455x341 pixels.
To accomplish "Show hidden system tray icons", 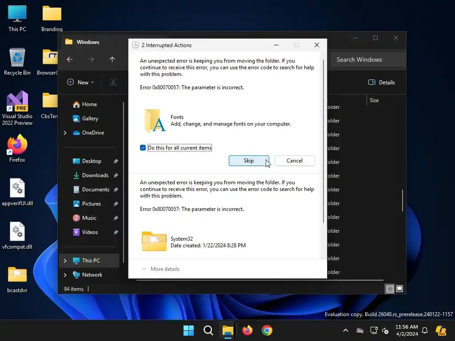I will click(346, 330).
